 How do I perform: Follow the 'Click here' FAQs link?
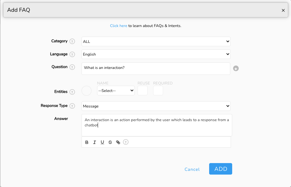[x=119, y=26]
